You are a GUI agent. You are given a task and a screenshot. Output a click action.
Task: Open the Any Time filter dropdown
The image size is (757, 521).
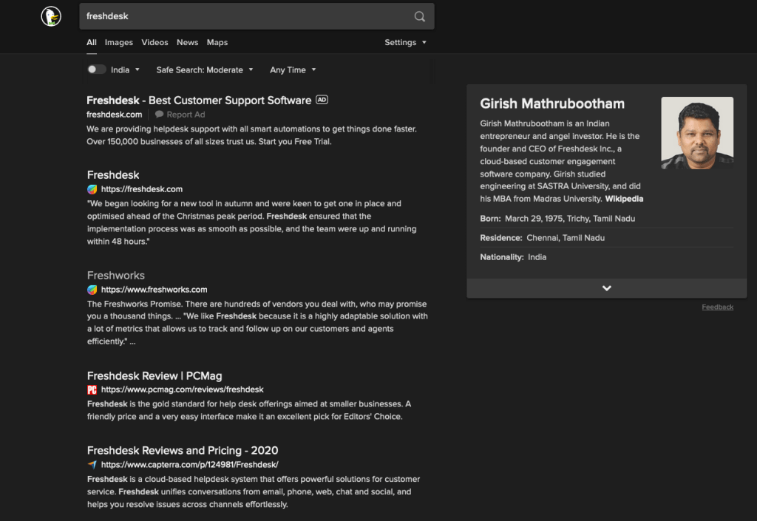[x=293, y=70]
